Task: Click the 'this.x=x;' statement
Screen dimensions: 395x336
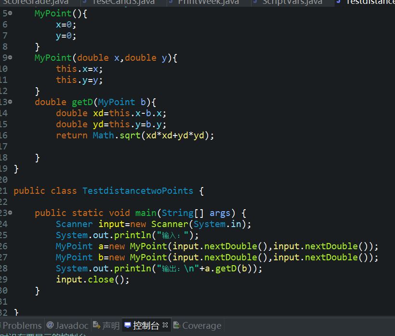Action: coord(79,69)
